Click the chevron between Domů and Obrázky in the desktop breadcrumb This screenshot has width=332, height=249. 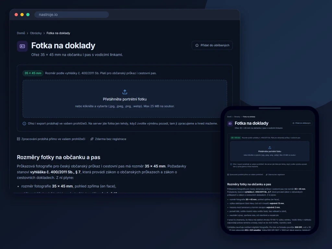click(28, 33)
